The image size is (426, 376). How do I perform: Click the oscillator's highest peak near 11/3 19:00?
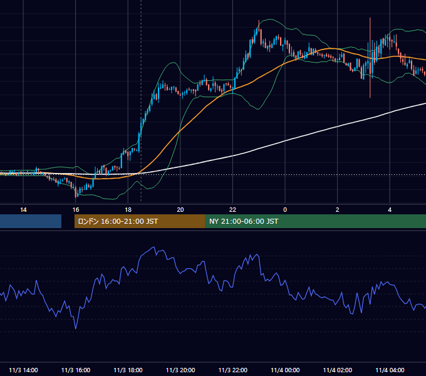[153, 248]
